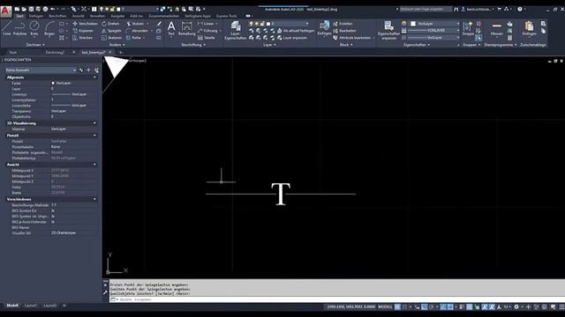Viewport: 565px width, 317px height.
Task: Select the Linie draw tool
Action: coord(7,28)
